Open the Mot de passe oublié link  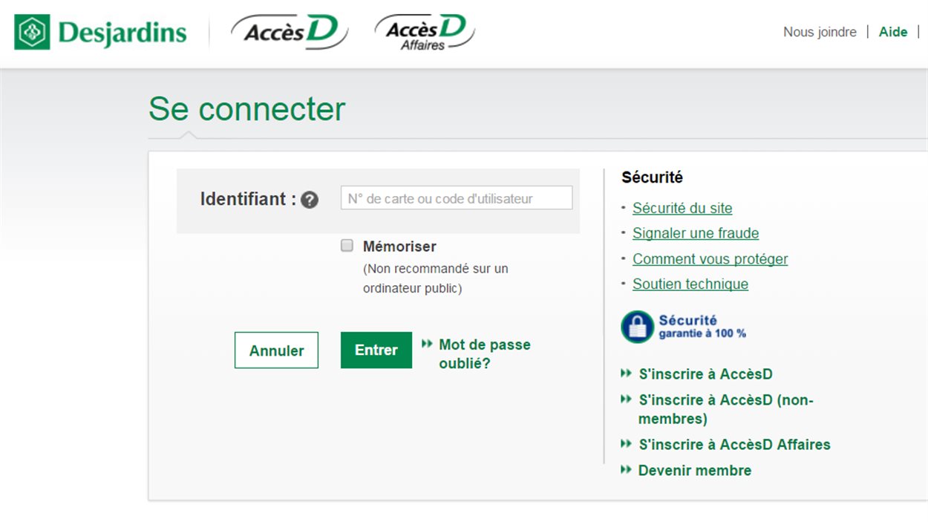(484, 354)
